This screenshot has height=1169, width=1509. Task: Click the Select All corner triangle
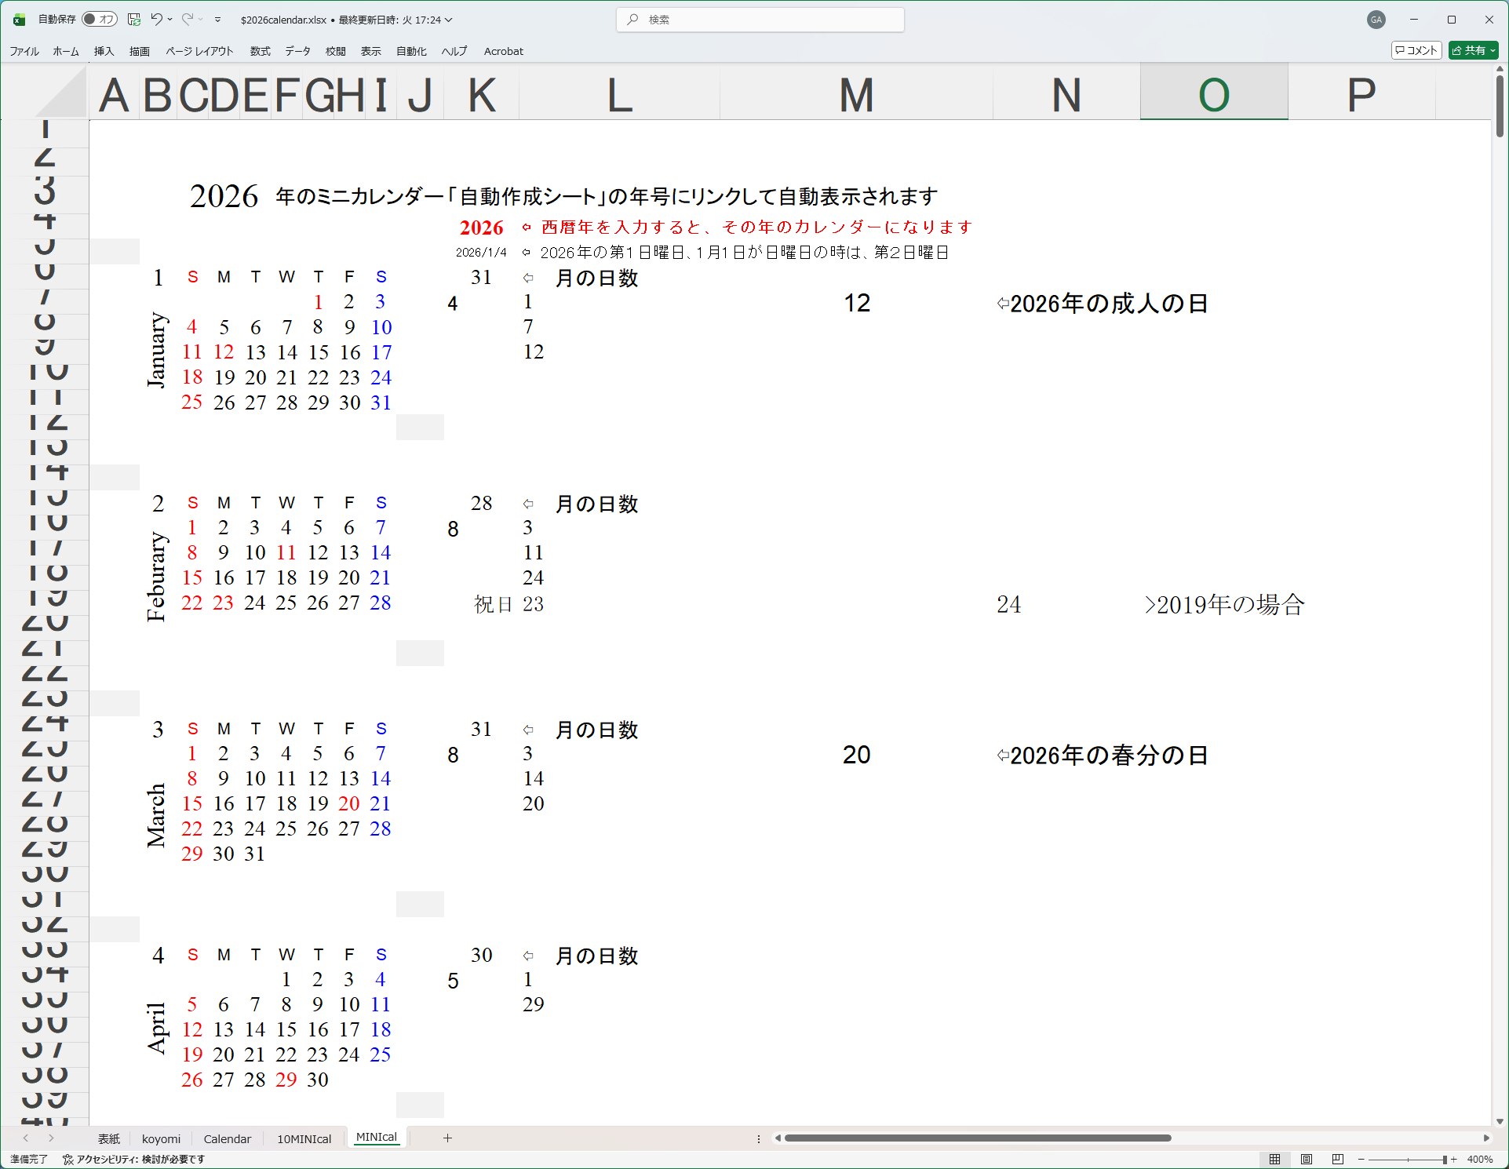[64, 96]
